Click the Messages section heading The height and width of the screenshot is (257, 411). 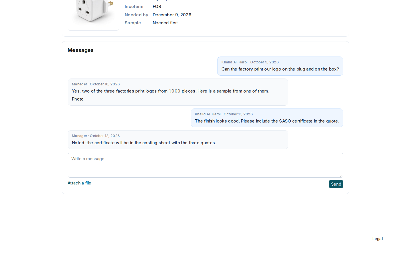point(80,50)
